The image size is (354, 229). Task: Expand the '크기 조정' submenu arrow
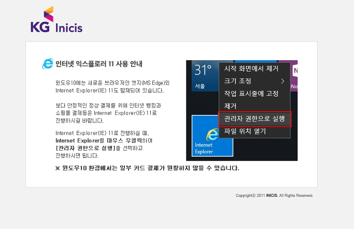pyautogui.click(x=282, y=81)
